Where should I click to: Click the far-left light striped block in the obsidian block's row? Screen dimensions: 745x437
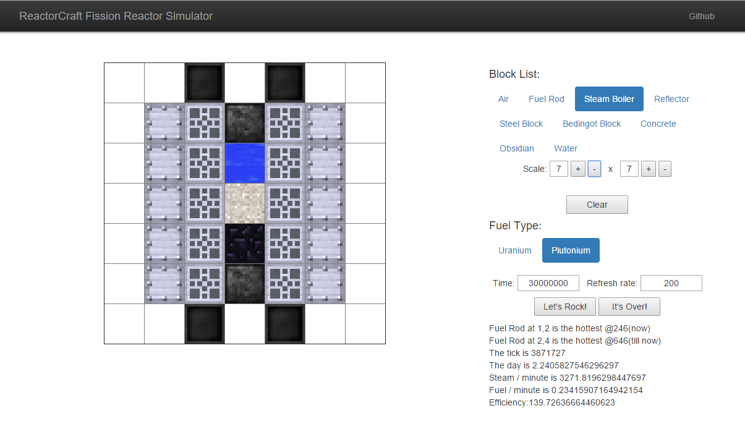click(164, 244)
